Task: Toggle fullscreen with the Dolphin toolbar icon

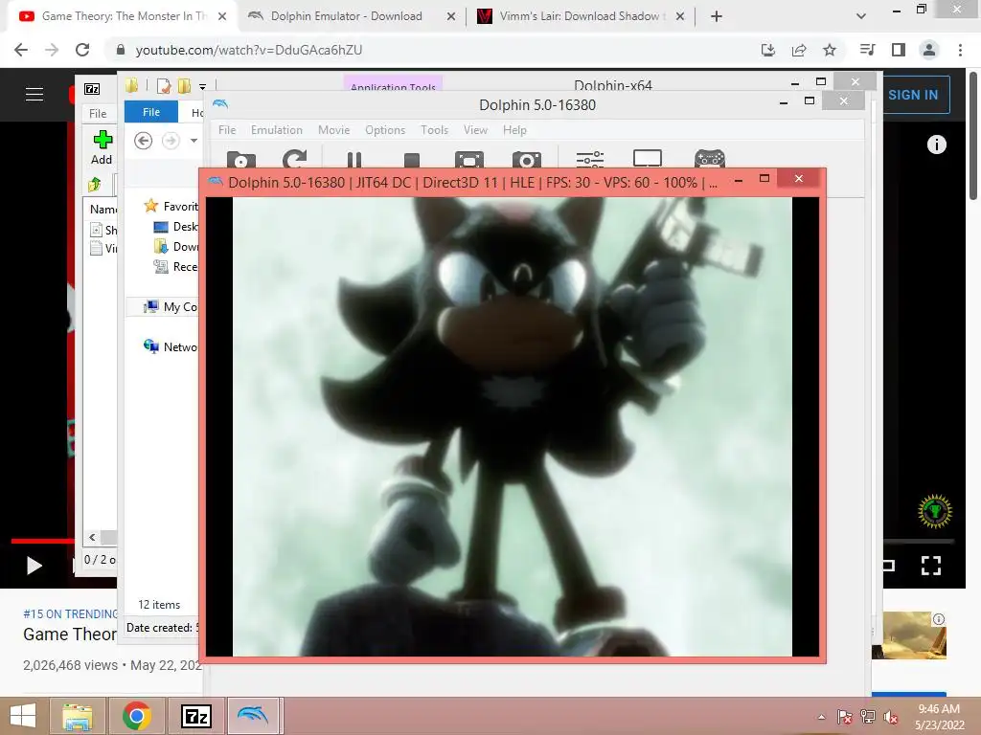Action: (x=469, y=160)
